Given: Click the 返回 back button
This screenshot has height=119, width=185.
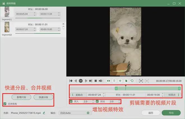Looking at the screenshot, I should tap(151, 113).
